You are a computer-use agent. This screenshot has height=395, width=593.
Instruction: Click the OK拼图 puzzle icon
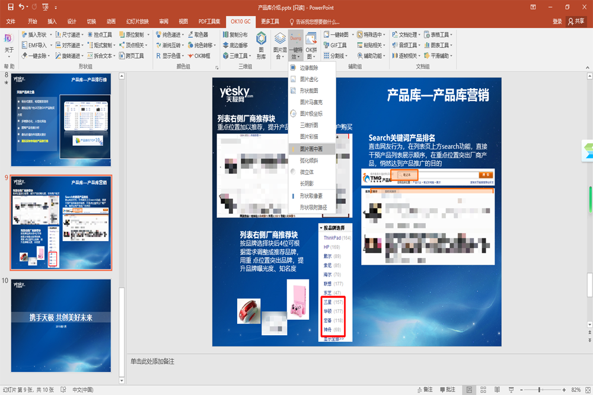coord(311,45)
